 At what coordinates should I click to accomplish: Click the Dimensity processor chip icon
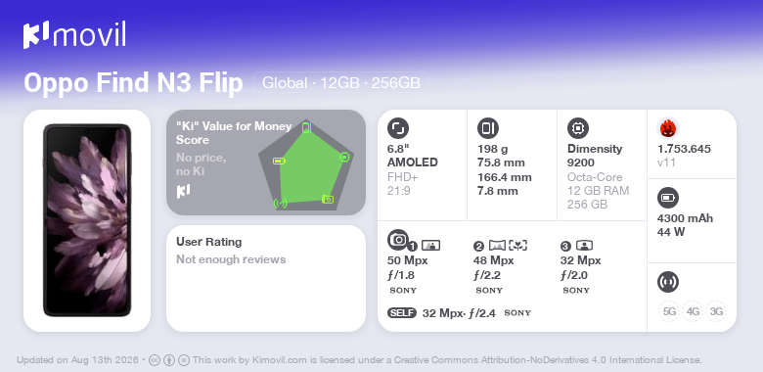578,128
